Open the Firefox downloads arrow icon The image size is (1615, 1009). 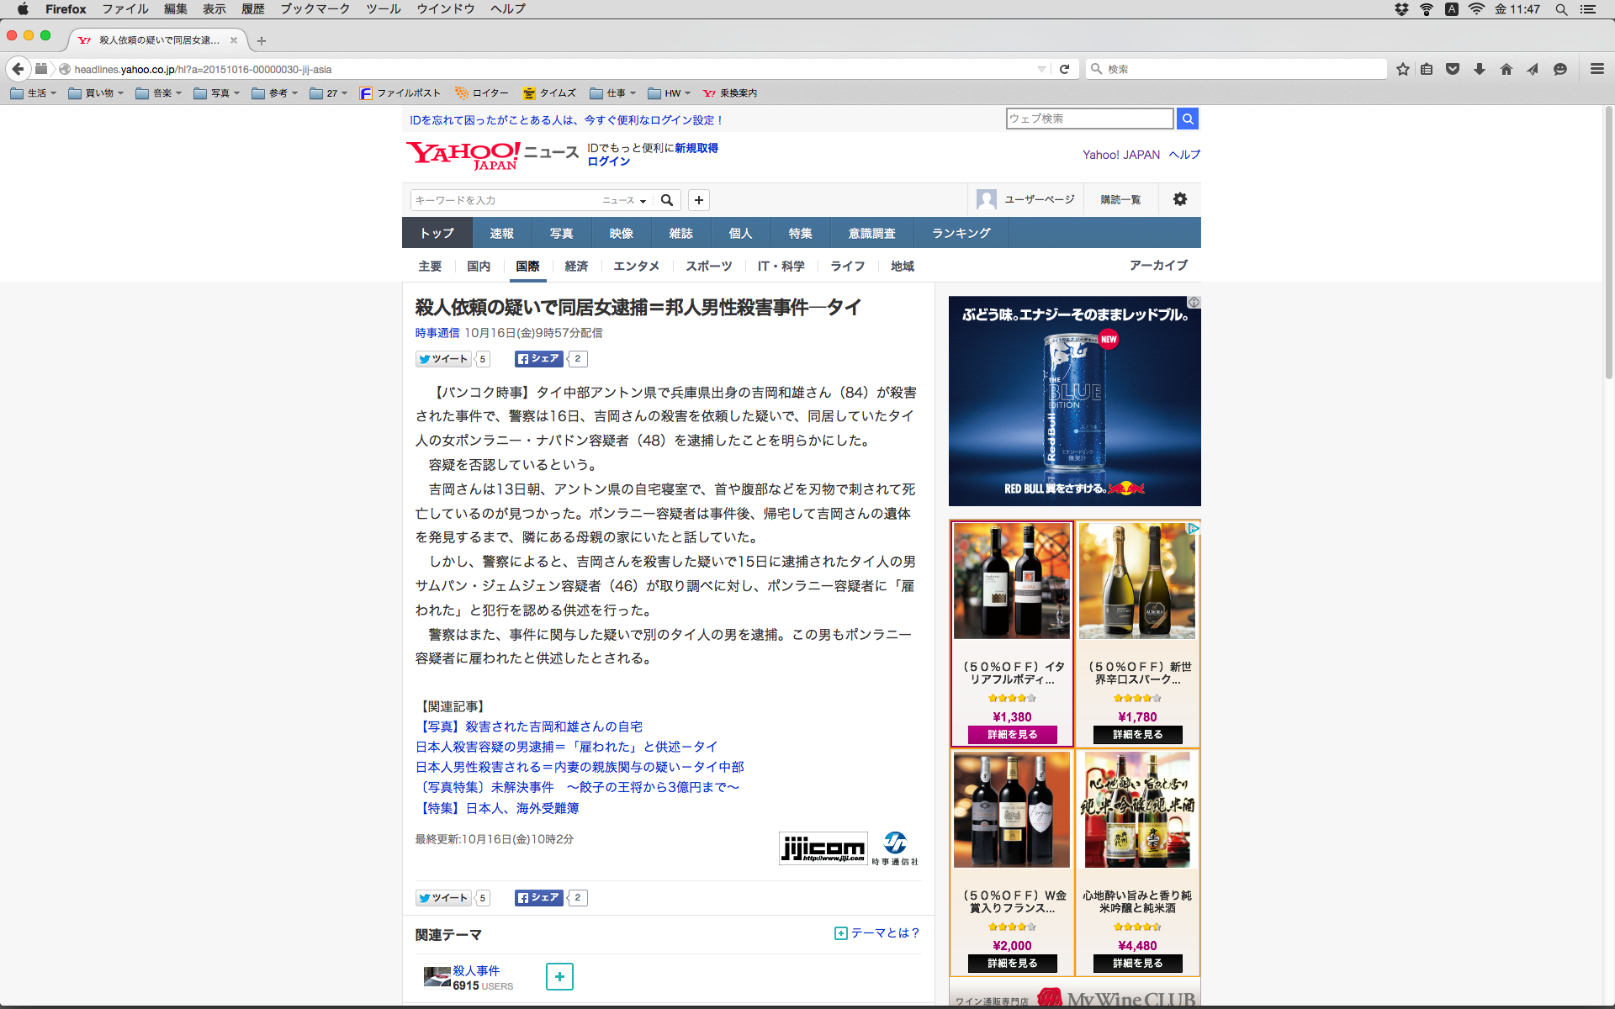1480,69
